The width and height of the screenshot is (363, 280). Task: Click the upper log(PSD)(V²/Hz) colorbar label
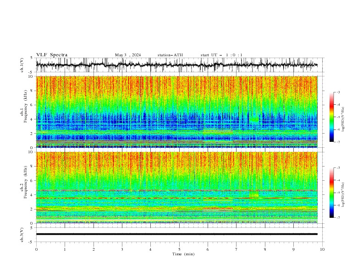pos(343,119)
